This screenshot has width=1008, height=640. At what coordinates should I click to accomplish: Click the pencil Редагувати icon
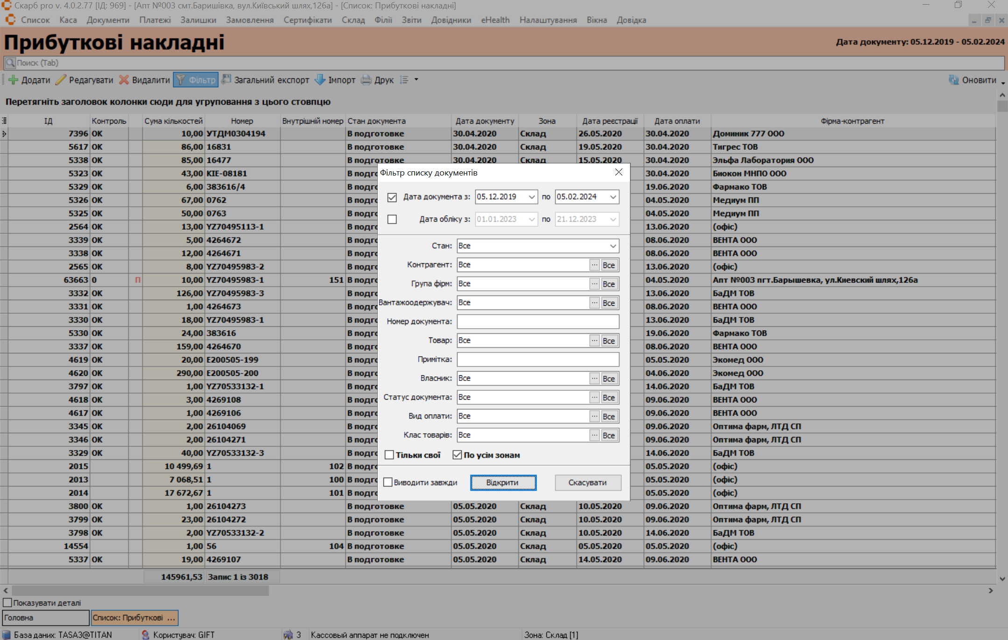[61, 80]
